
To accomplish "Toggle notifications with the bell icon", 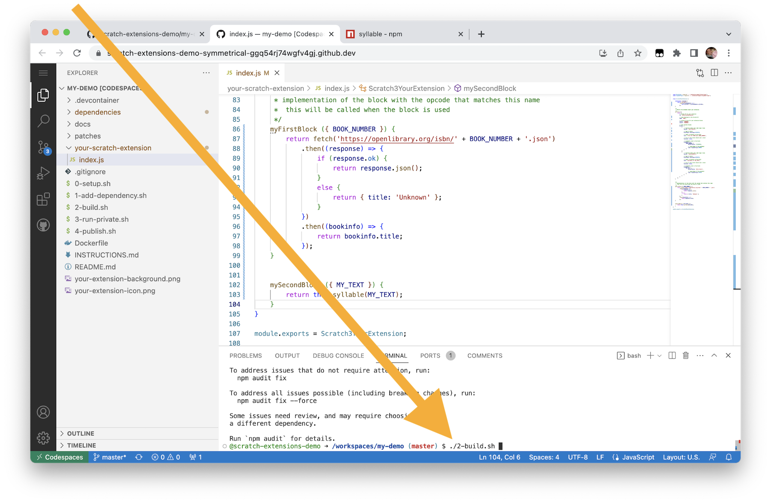I will click(729, 457).
